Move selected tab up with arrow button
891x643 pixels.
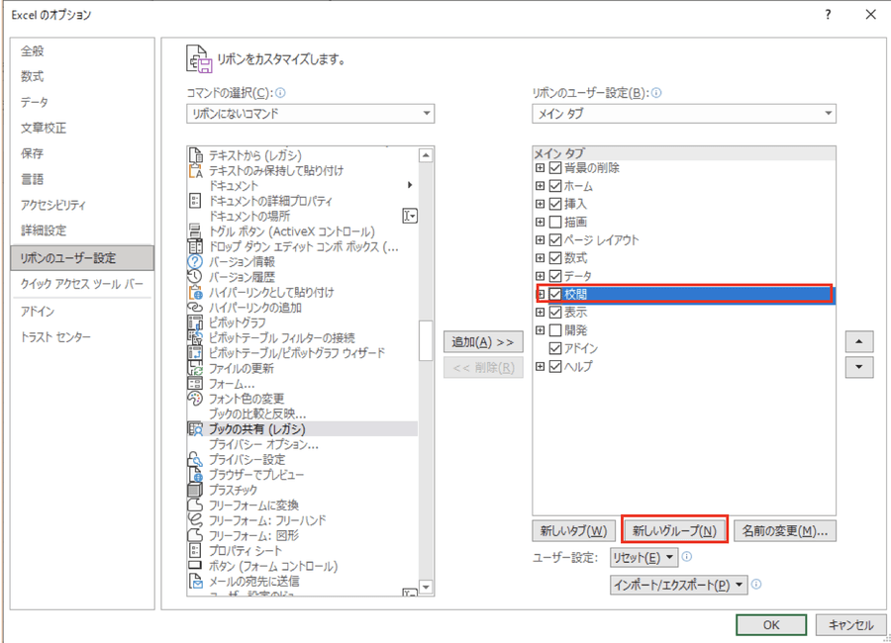point(859,342)
